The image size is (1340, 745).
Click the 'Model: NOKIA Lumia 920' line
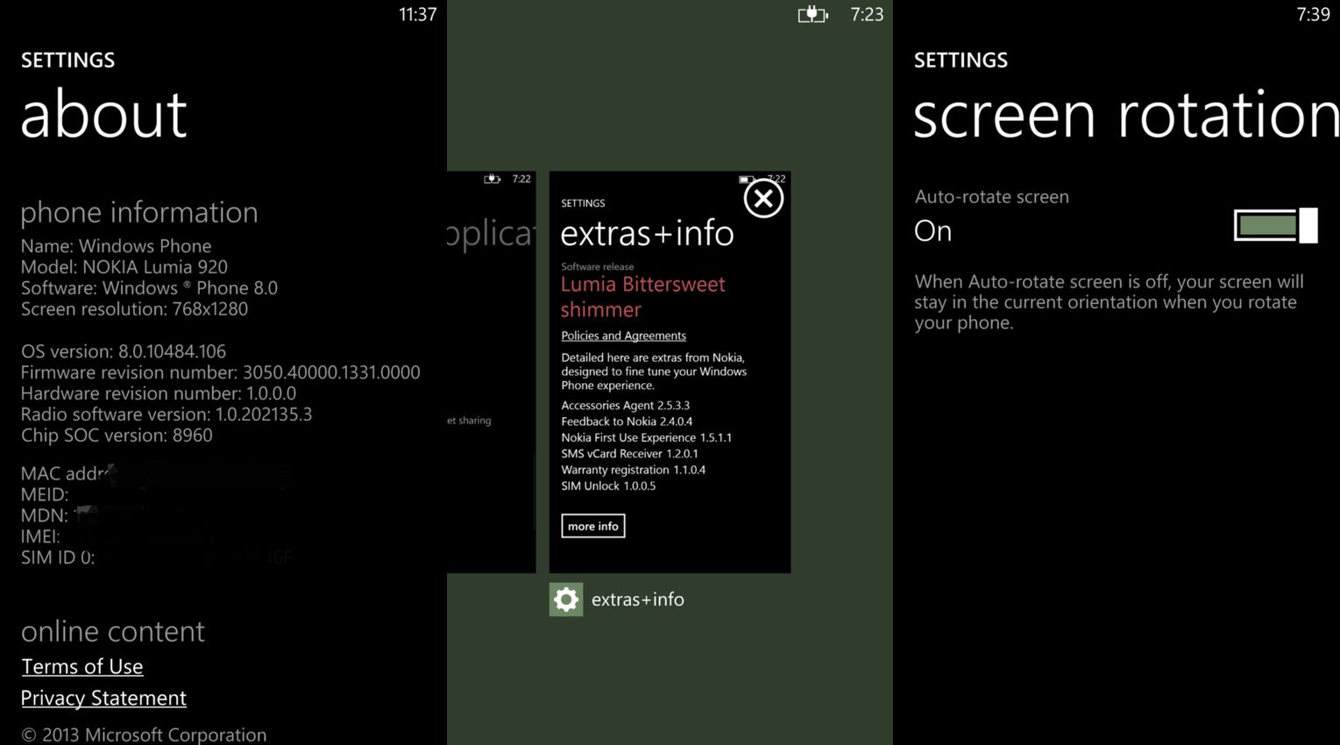tap(124, 267)
